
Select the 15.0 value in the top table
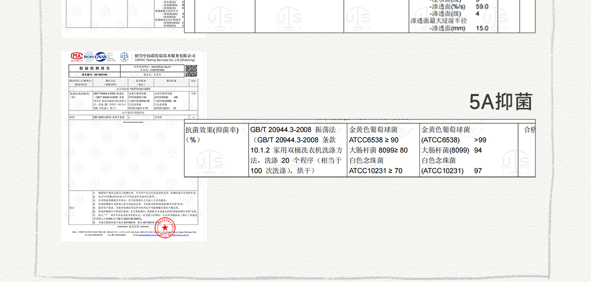482,28
